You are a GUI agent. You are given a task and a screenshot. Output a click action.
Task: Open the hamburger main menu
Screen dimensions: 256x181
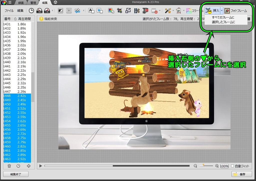[x=10, y=2]
